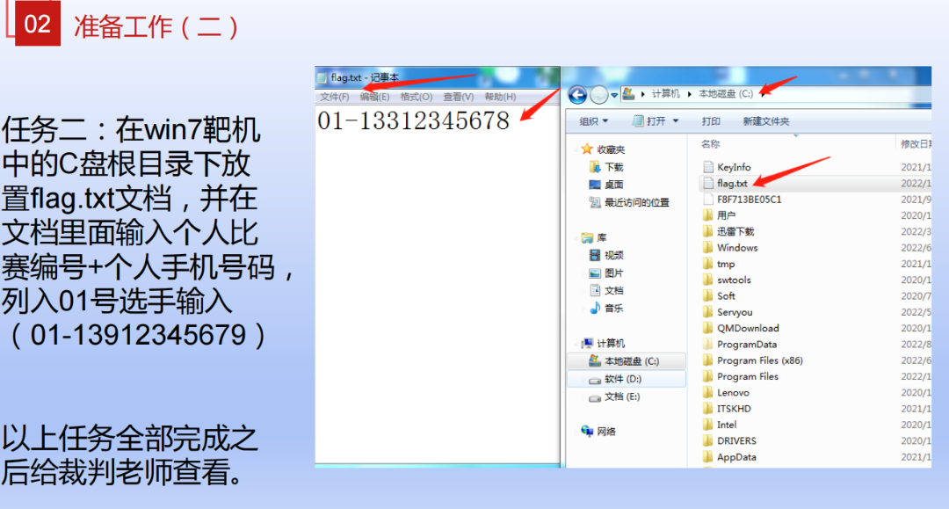Select the tmp folder name
This screenshot has height=509, width=949.
[726, 264]
